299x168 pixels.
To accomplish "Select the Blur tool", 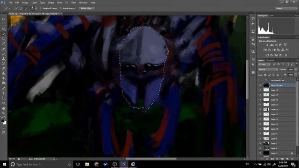I will [3, 78].
